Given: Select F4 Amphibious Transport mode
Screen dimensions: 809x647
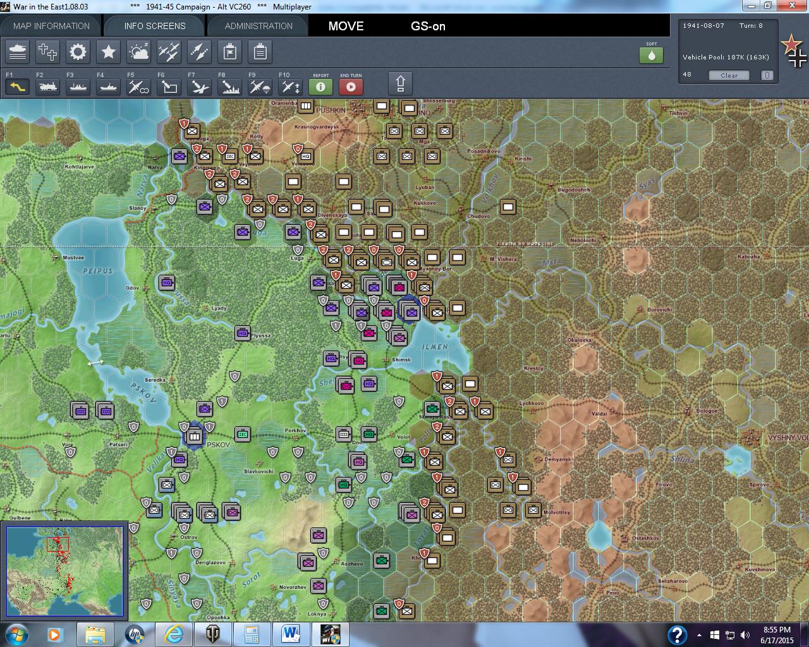Looking at the screenshot, I should pos(108,86).
